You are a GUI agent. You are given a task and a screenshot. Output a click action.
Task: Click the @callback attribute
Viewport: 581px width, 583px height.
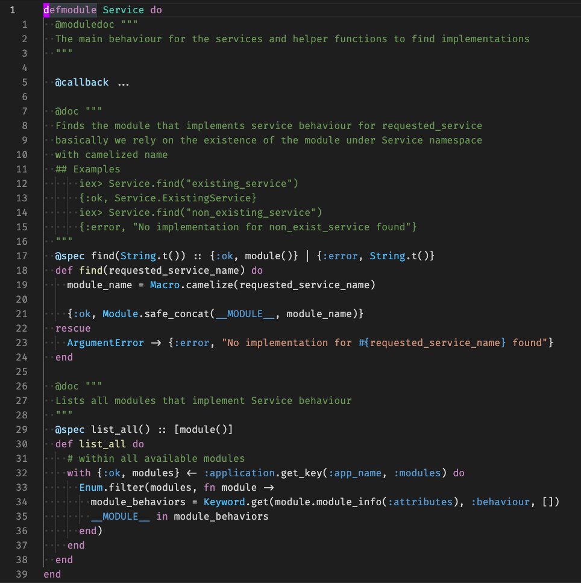(x=82, y=82)
